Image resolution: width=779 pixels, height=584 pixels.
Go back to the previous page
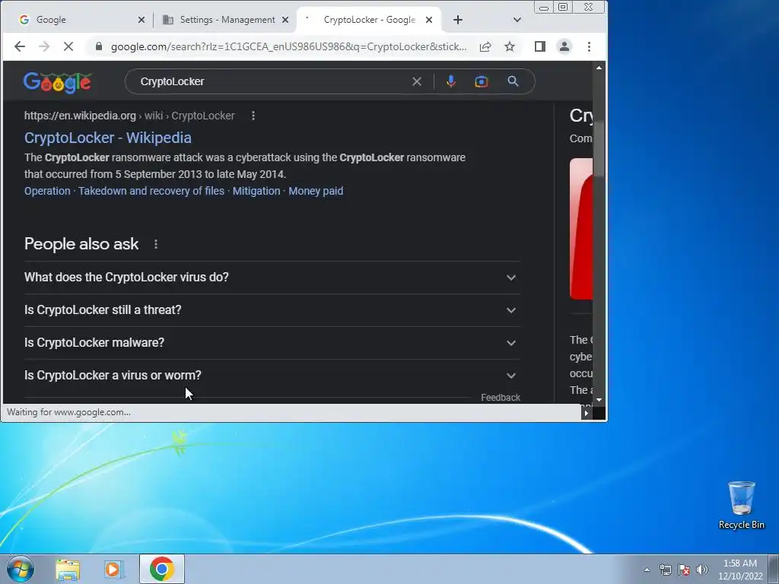tap(19, 46)
